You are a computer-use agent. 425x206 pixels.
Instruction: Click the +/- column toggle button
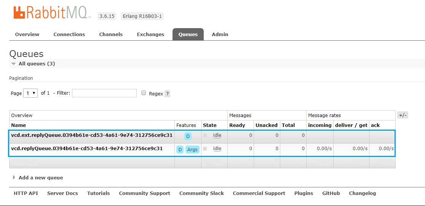[402, 115]
